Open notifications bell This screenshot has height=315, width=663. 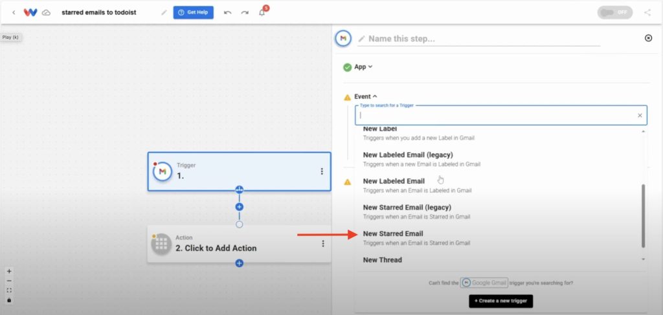(262, 12)
